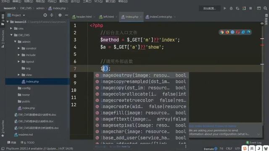
Task: Open preview in Chrome browser icon
Action: pyautogui.click(x=222, y=32)
